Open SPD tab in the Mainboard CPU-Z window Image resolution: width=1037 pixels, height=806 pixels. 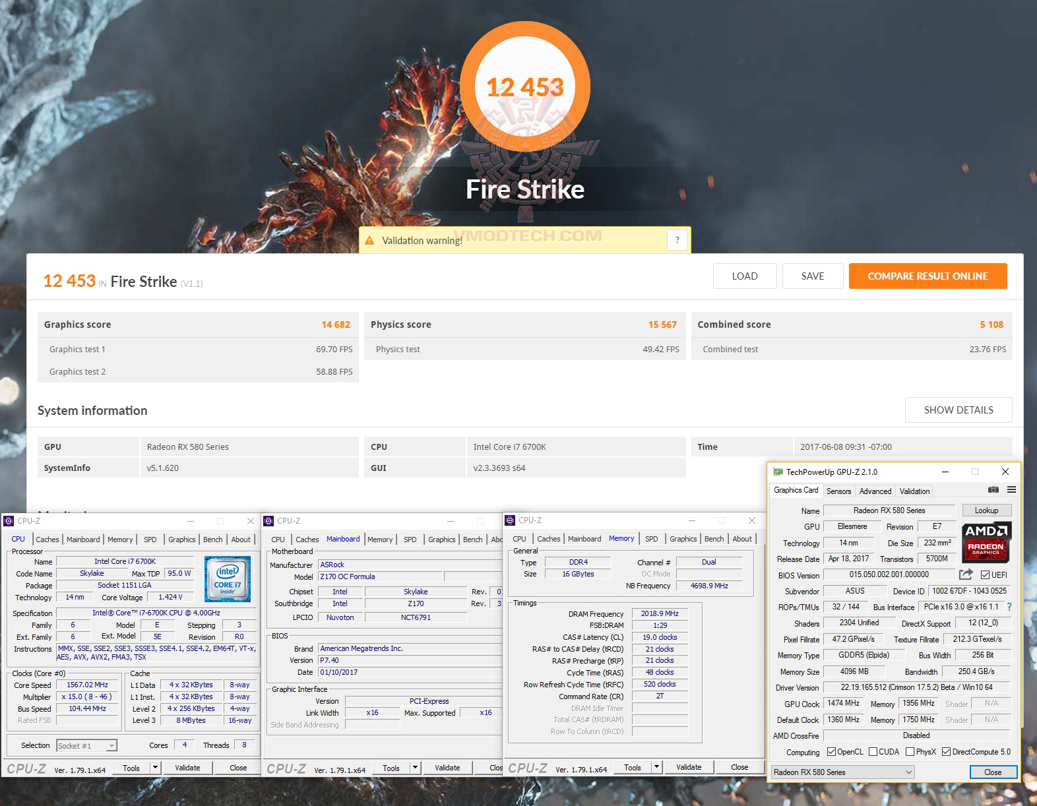tap(410, 540)
